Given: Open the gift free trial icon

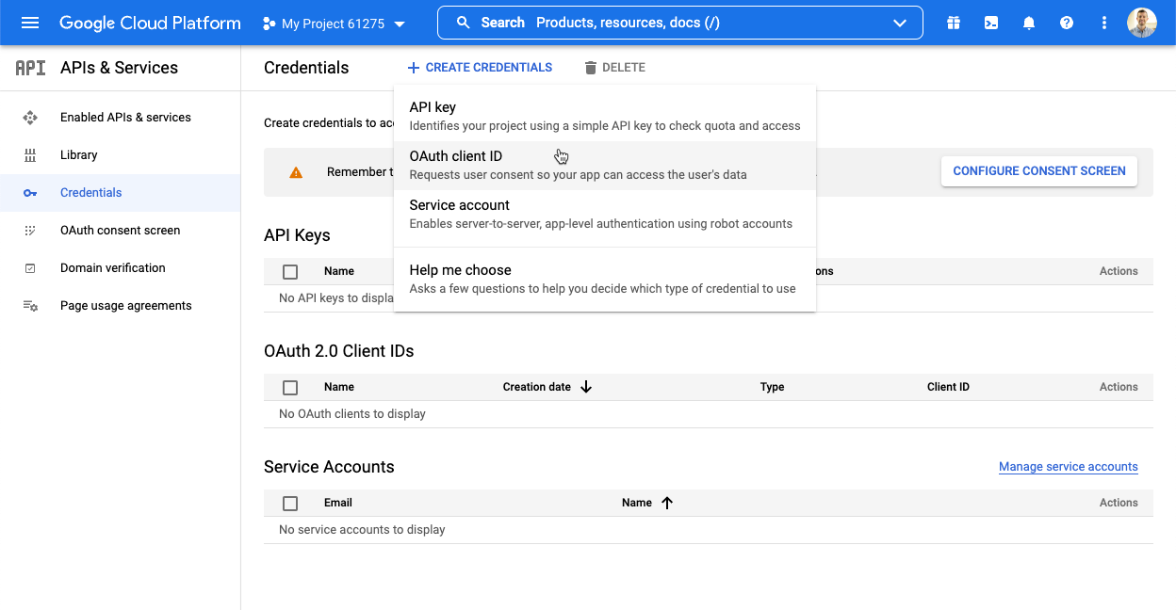Looking at the screenshot, I should [x=954, y=23].
